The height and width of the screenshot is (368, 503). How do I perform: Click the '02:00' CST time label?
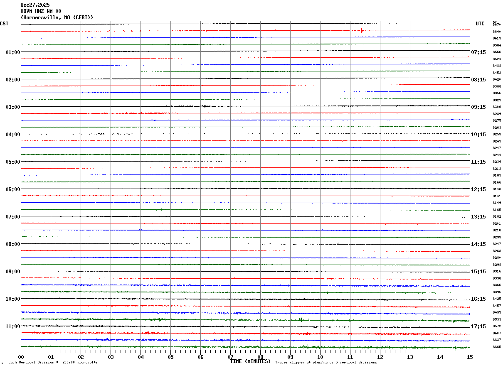pos(13,80)
